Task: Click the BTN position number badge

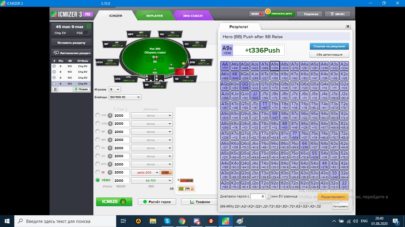Action: pyautogui.click(x=110, y=164)
